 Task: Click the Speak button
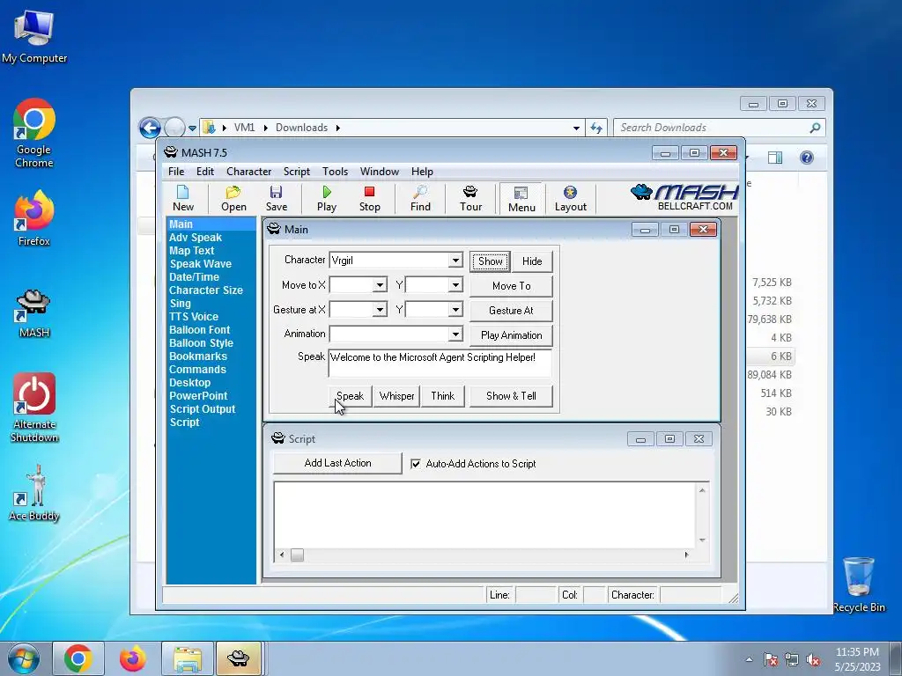(x=351, y=396)
